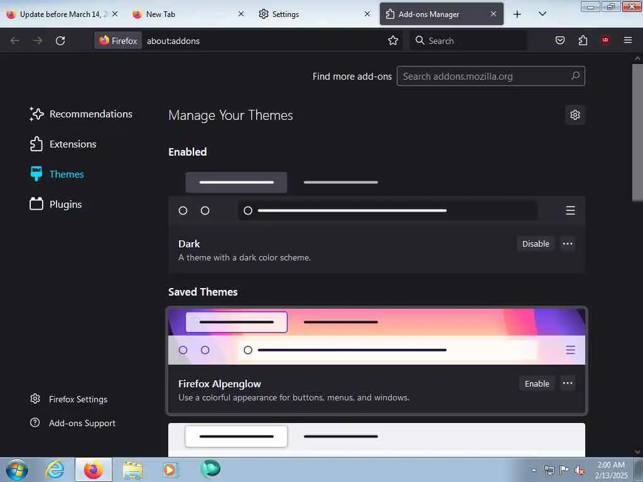Image resolution: width=643 pixels, height=482 pixels.
Task: Go forward to the next page
Action: click(38, 41)
